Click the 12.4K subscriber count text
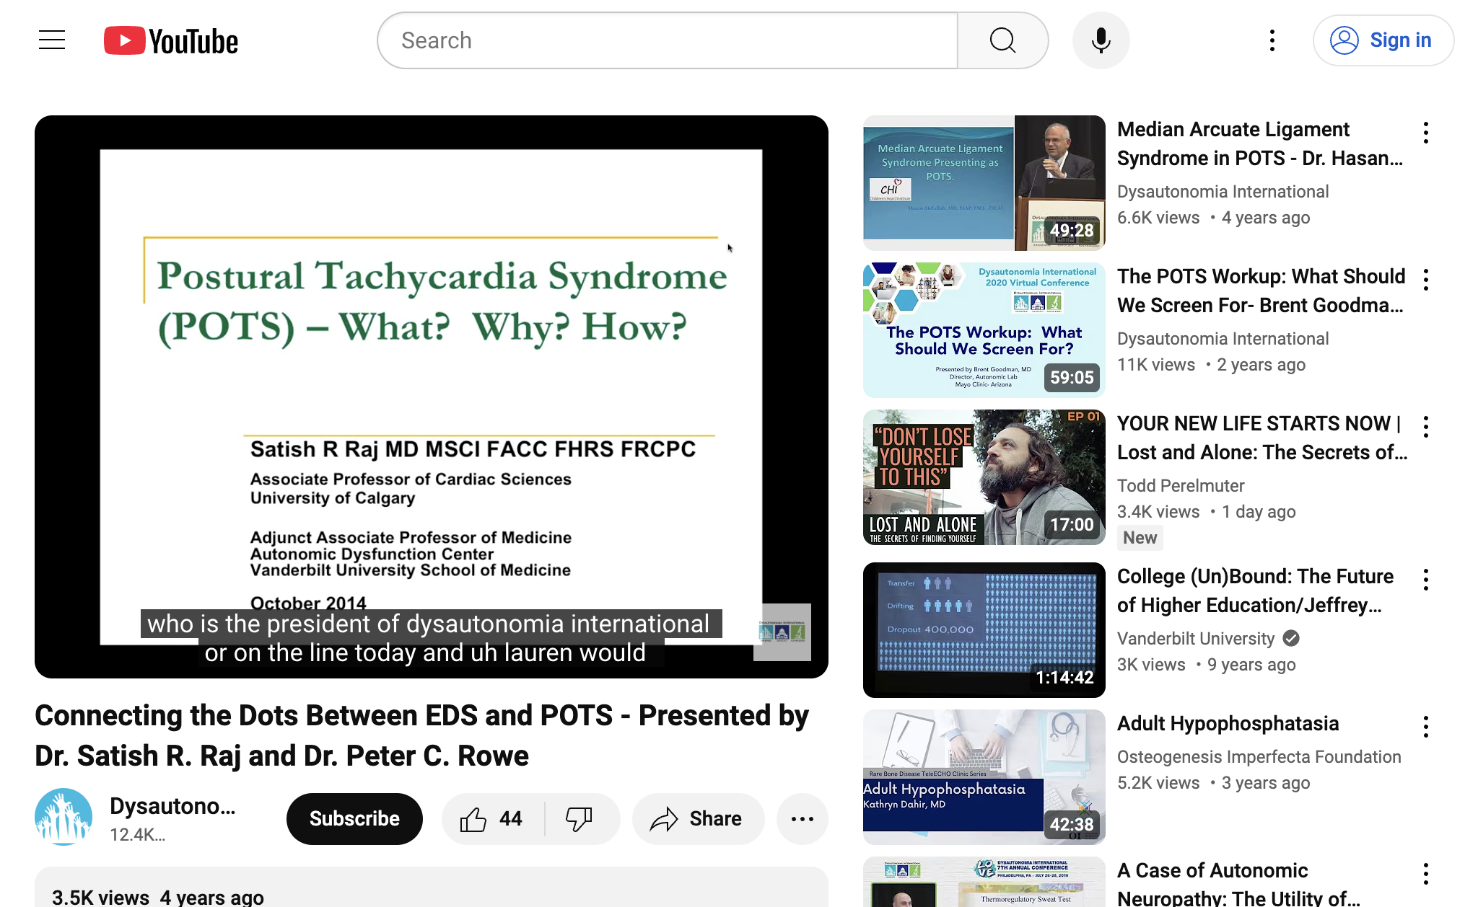Screen dimensions: 1478x907 (137, 835)
